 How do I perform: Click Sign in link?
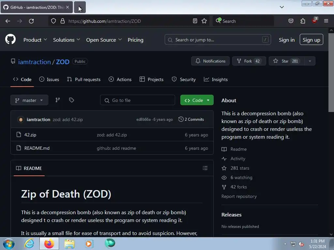[x=287, y=40]
